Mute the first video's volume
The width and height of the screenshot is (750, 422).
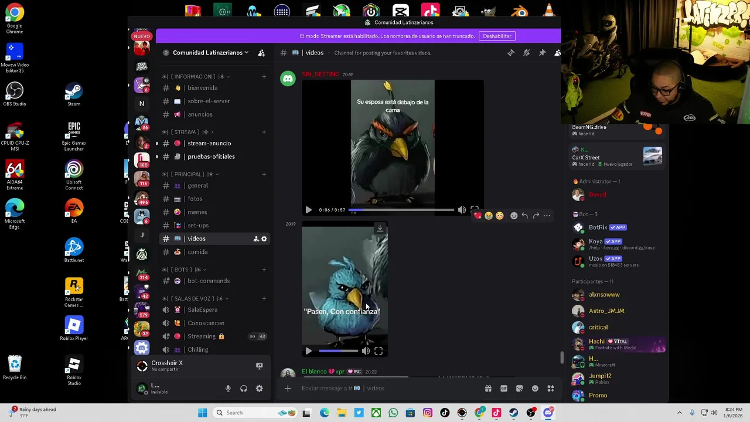coord(462,210)
